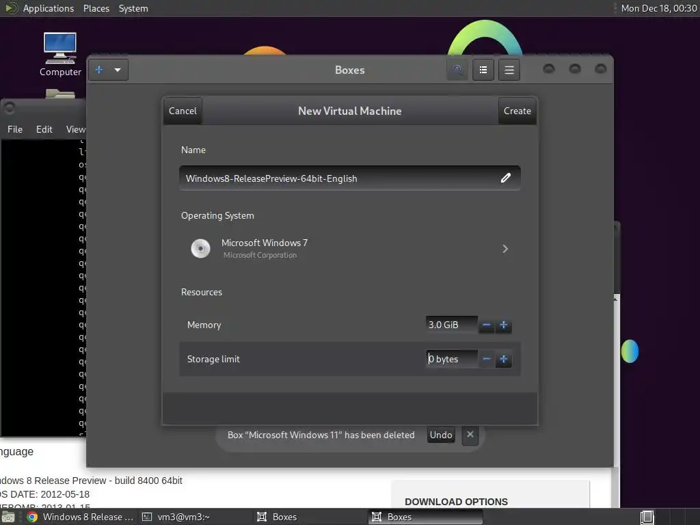
Task: Expand the Operating System chevron
Action: point(505,249)
